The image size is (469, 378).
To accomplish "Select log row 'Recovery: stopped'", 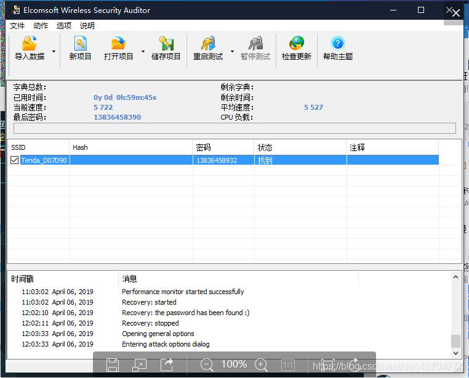I will pos(150,323).
